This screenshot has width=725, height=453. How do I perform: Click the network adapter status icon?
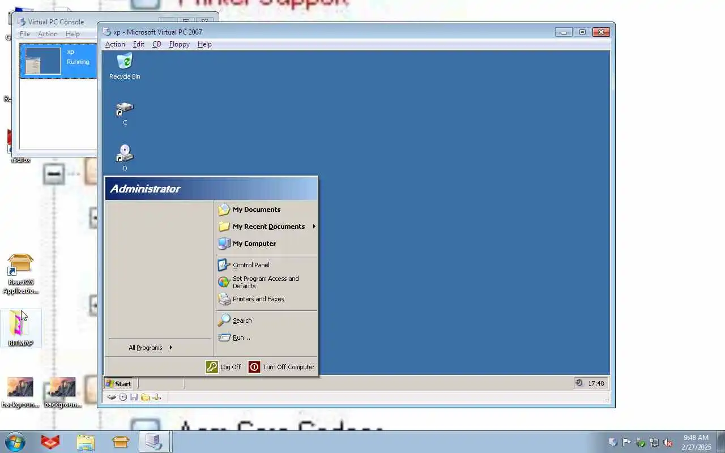coord(157,397)
